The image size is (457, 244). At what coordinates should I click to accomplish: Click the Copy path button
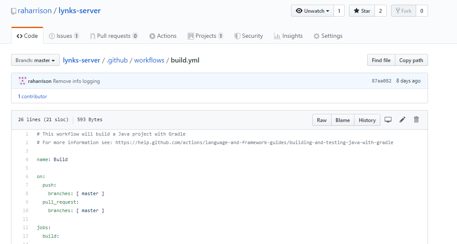click(x=411, y=60)
